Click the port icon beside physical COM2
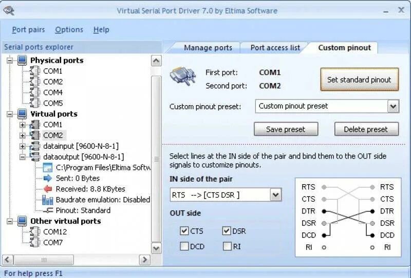 [35, 82]
